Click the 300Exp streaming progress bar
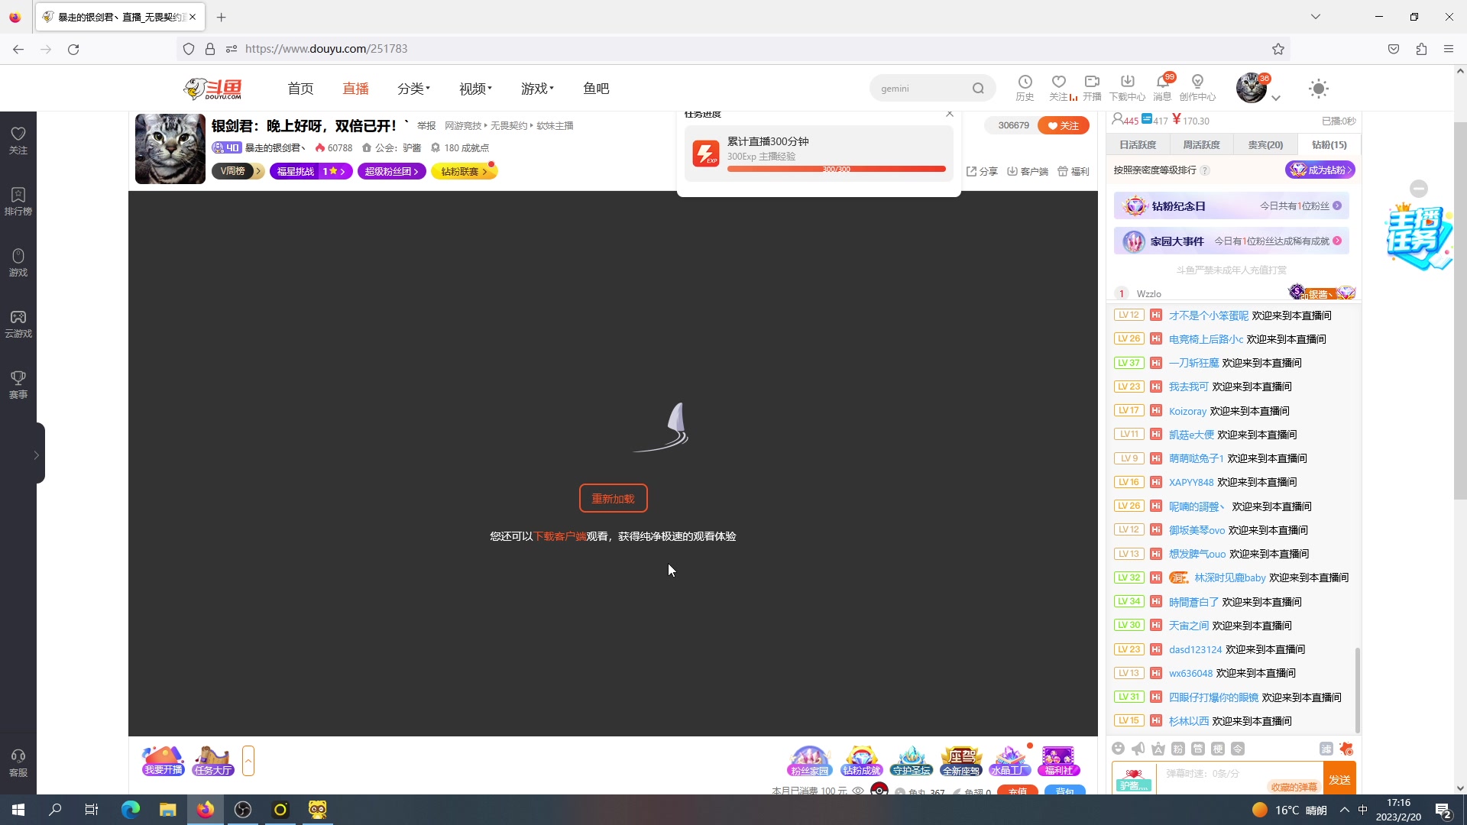Viewport: 1467px width, 825px height. [837, 168]
